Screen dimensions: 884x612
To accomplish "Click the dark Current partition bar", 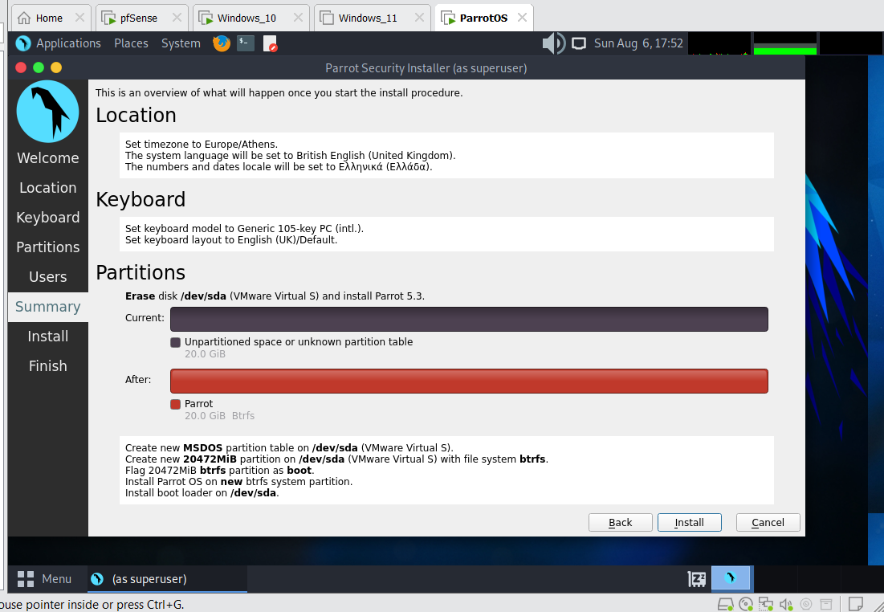I will [x=469, y=320].
